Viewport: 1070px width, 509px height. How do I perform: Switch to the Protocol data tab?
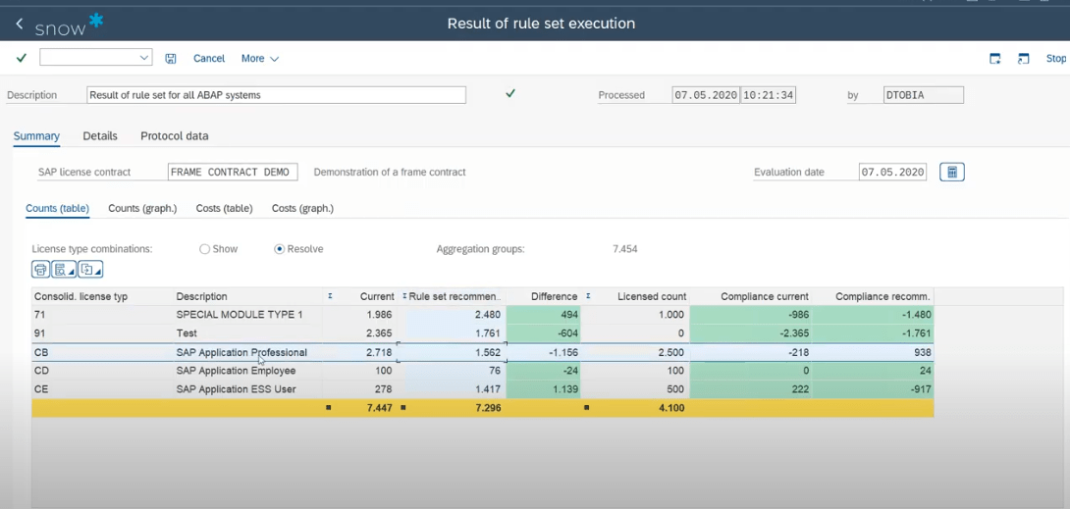175,136
